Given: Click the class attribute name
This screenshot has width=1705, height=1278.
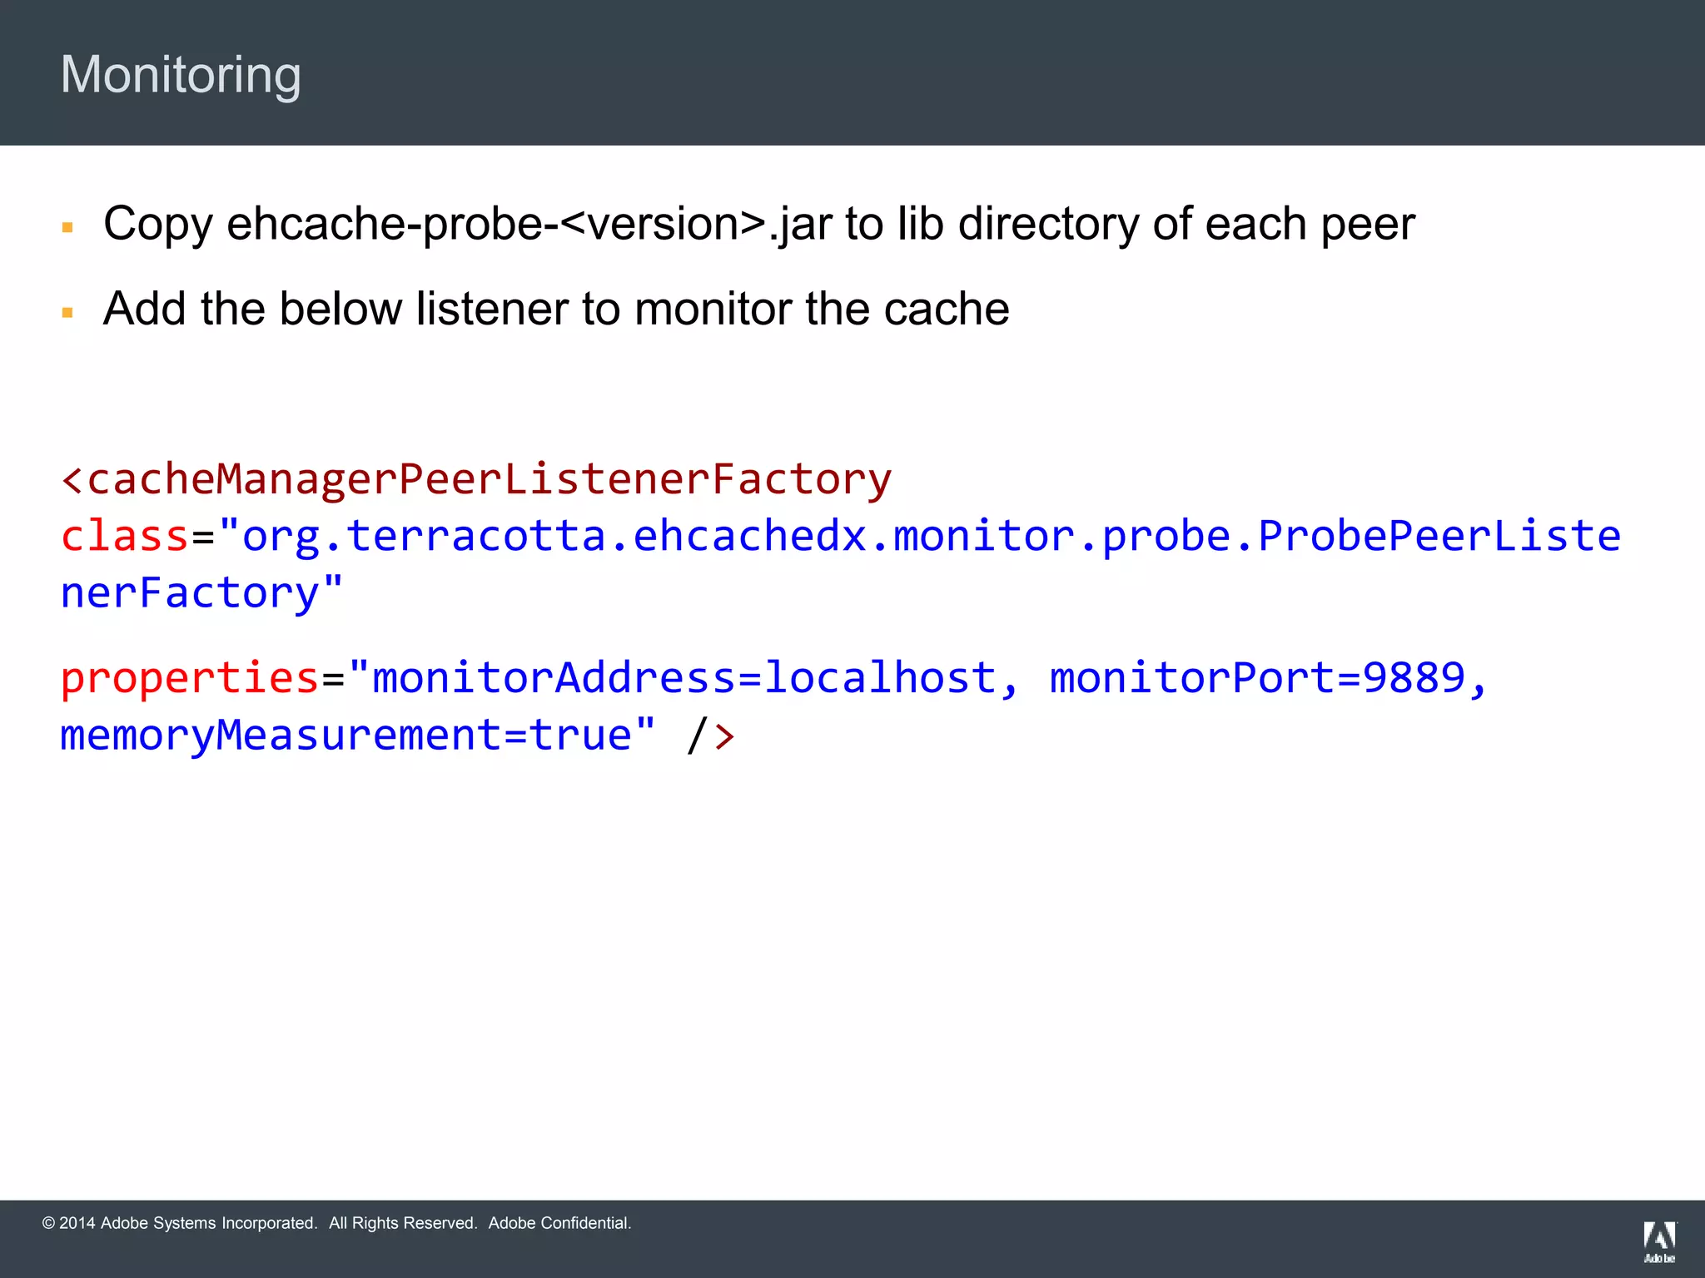Looking at the screenshot, I should pyautogui.click(x=125, y=536).
